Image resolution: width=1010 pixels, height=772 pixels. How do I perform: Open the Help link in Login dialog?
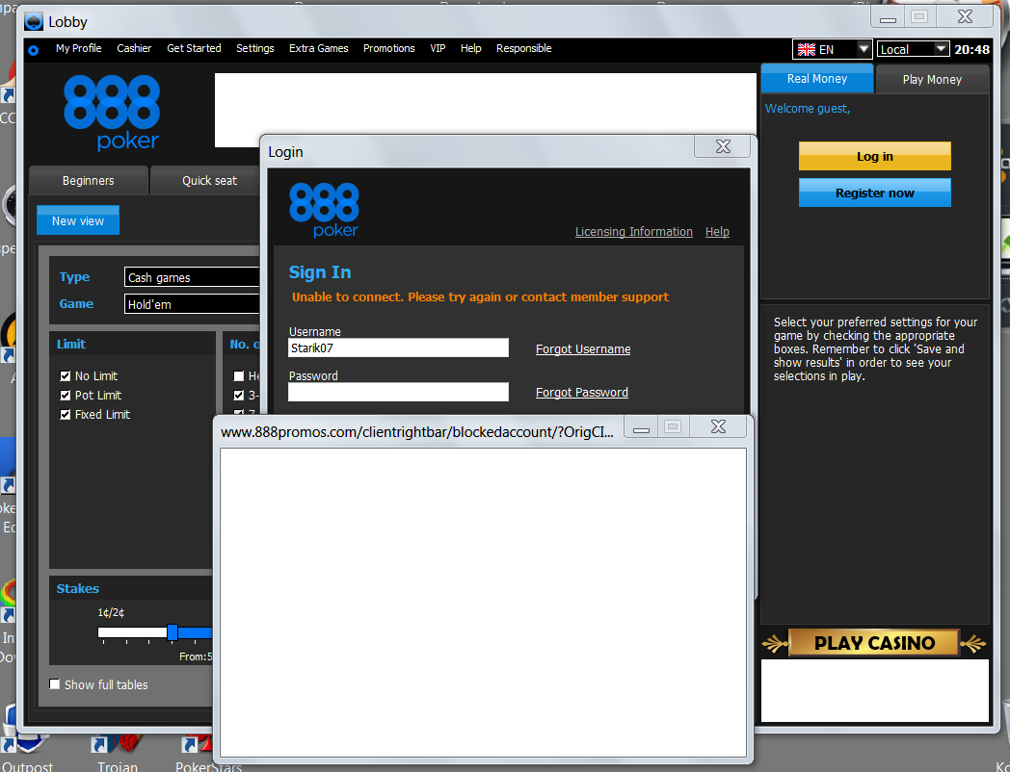point(717,232)
